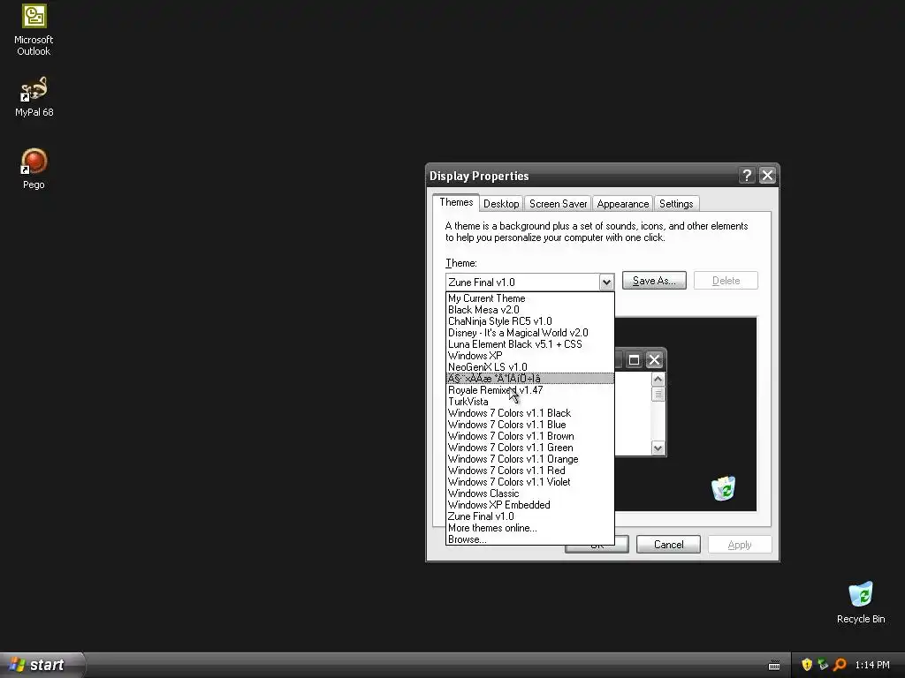The width and height of the screenshot is (905, 678).
Task: Pick Royale Remixed v1.47 theme
Action: pos(530,390)
